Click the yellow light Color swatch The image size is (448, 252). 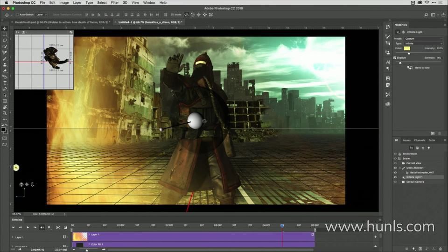(x=407, y=48)
